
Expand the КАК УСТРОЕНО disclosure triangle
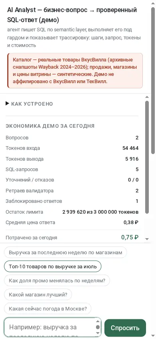tap(7, 104)
